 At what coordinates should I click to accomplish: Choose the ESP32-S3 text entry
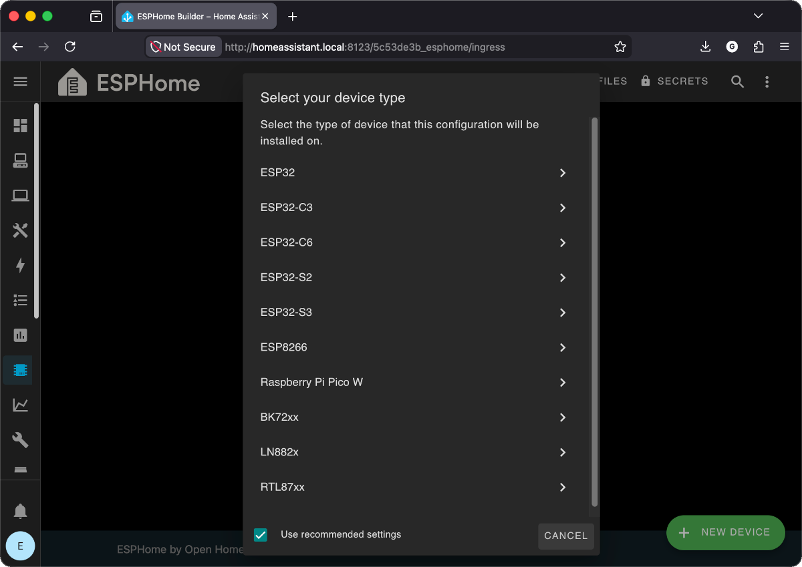(x=286, y=312)
